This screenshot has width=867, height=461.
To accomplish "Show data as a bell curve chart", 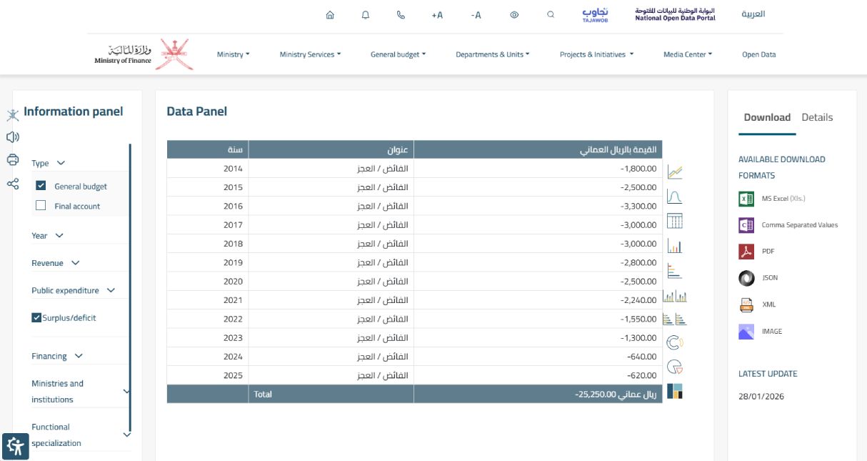I will (675, 197).
